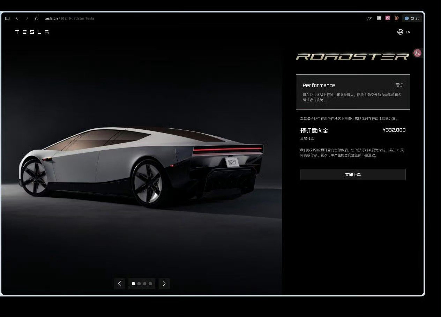Click the 立即下单 order button
441x317 pixels.
(353, 174)
